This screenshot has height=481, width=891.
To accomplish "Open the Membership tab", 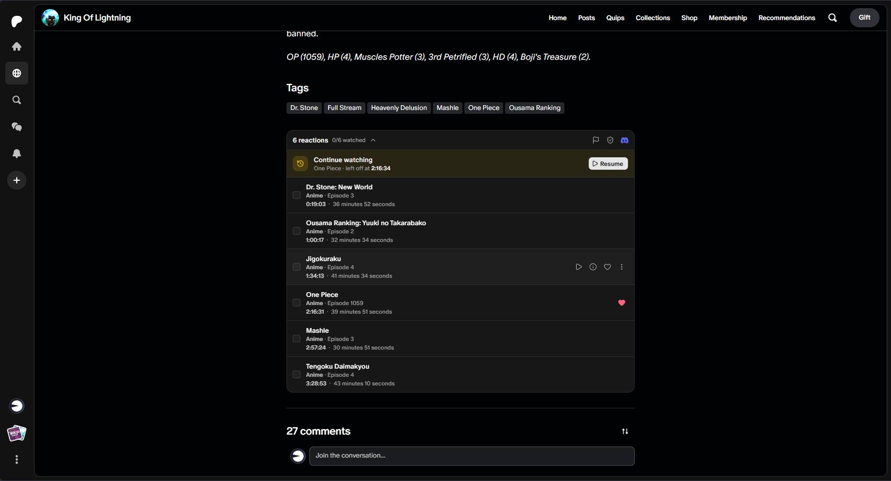I will point(728,18).
